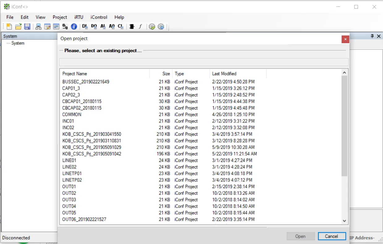
Task: Select project KOB_CSCS_Prj_201905091029
Action: (x=92, y=147)
